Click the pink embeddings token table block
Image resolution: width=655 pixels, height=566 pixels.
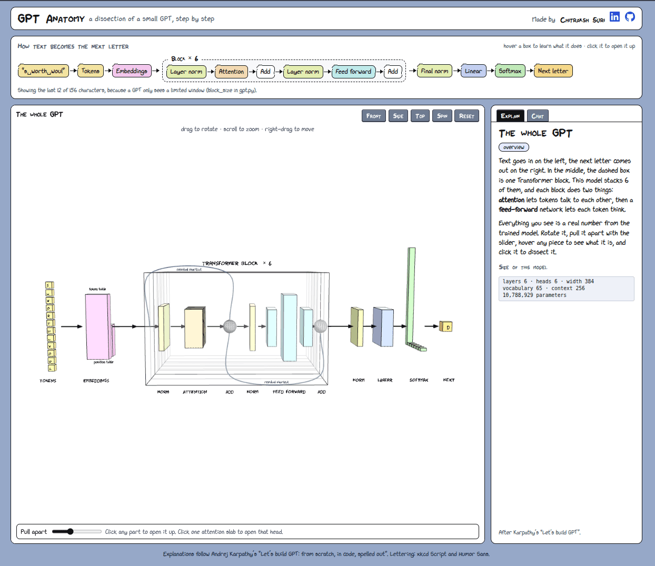(x=98, y=326)
